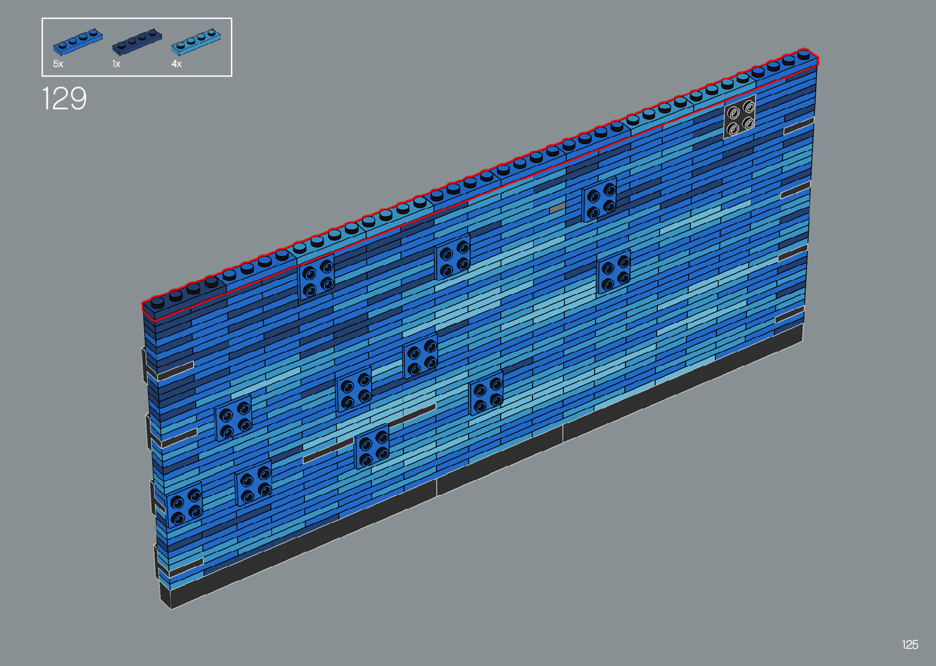The image size is (936, 666).
Task: Select the dark blue 1x4 plate in parts box
Action: 136,40
